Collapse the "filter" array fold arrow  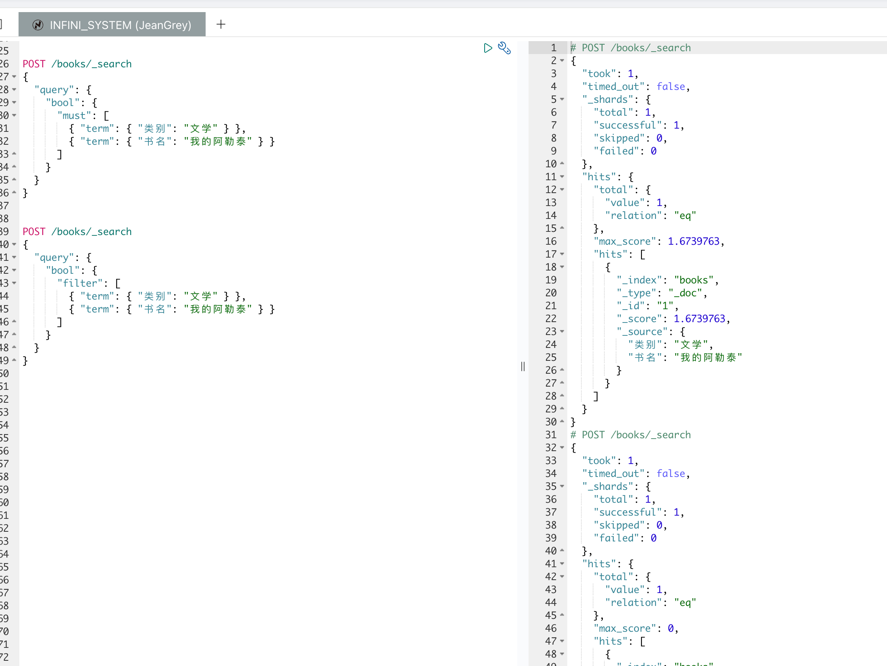tap(15, 283)
